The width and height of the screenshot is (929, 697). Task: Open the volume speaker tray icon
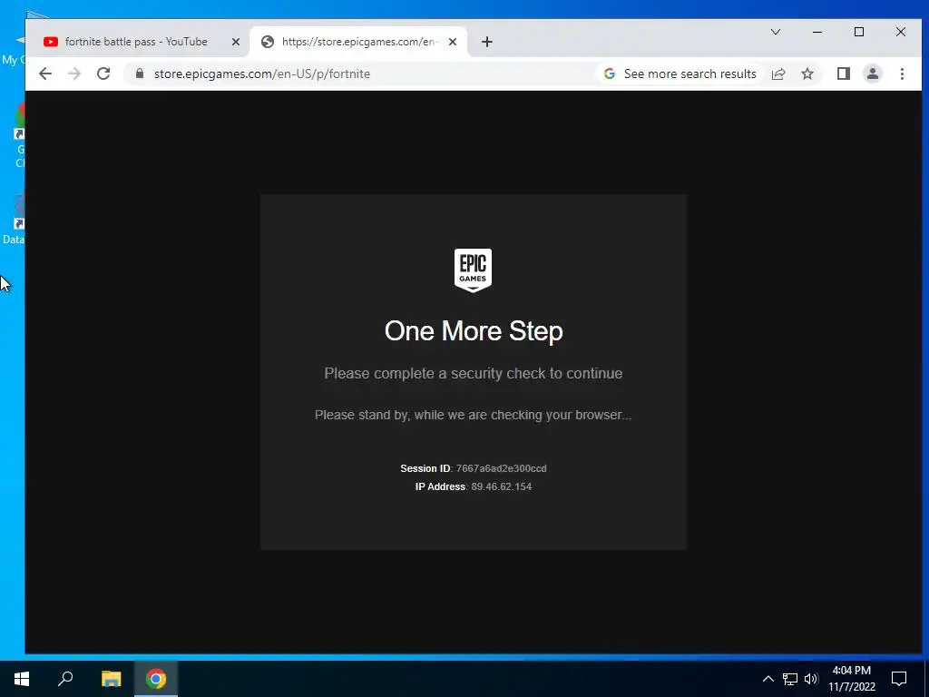click(x=811, y=679)
